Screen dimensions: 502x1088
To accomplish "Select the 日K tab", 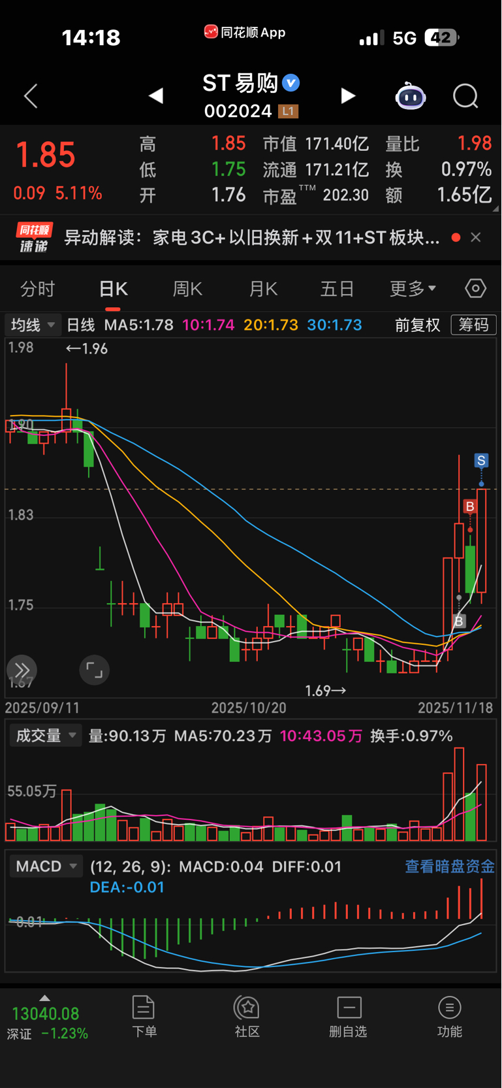I will click(x=113, y=289).
